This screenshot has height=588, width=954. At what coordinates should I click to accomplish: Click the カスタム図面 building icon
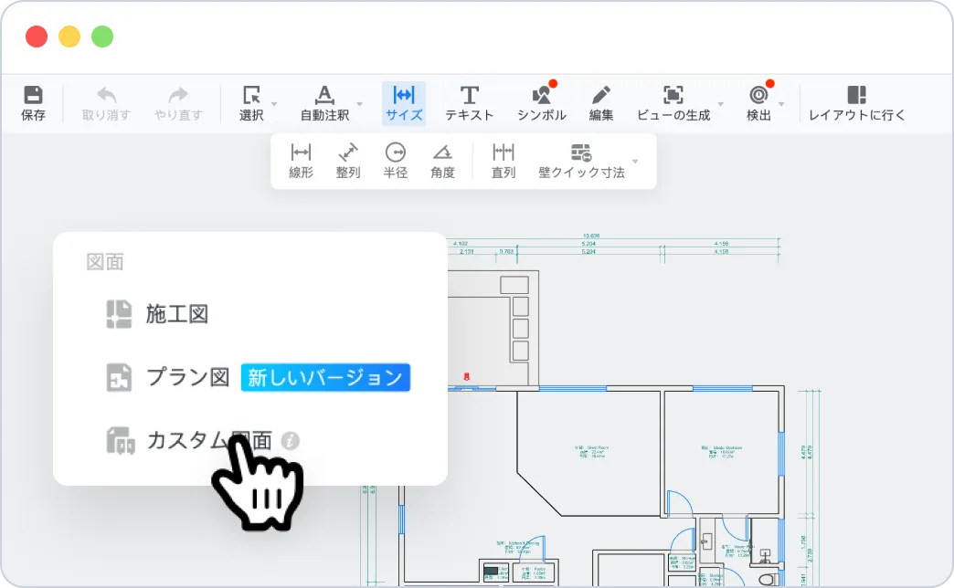click(121, 440)
